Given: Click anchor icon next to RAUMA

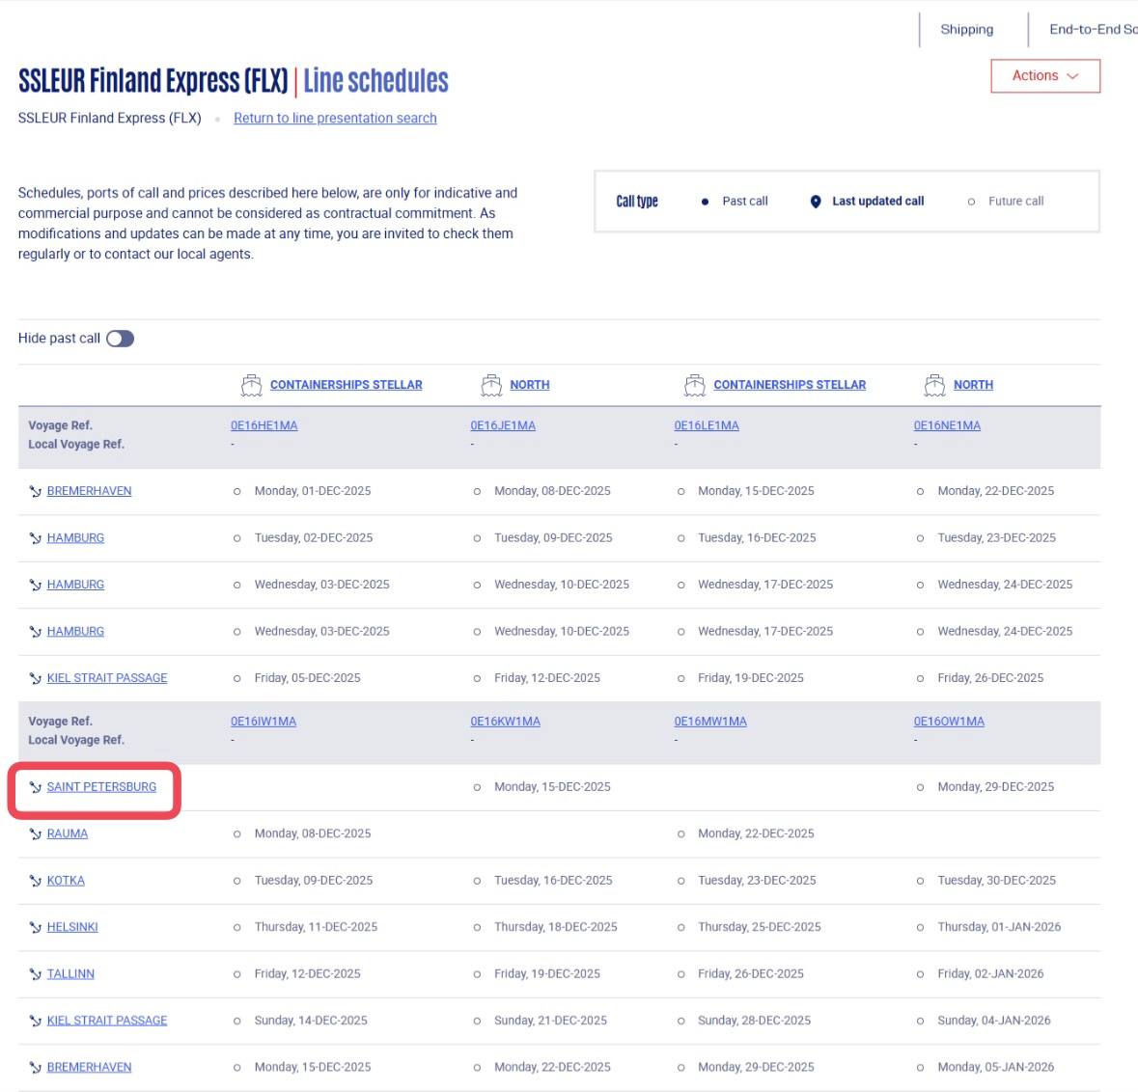Looking at the screenshot, I should [x=36, y=834].
